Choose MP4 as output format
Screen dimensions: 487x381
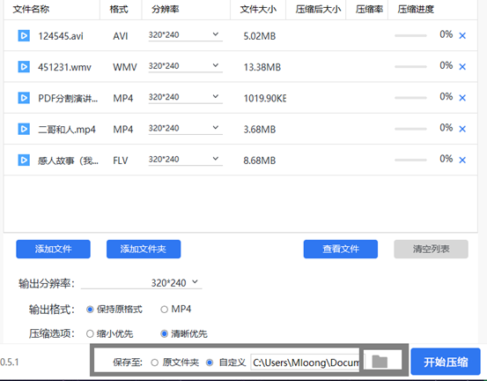point(165,310)
